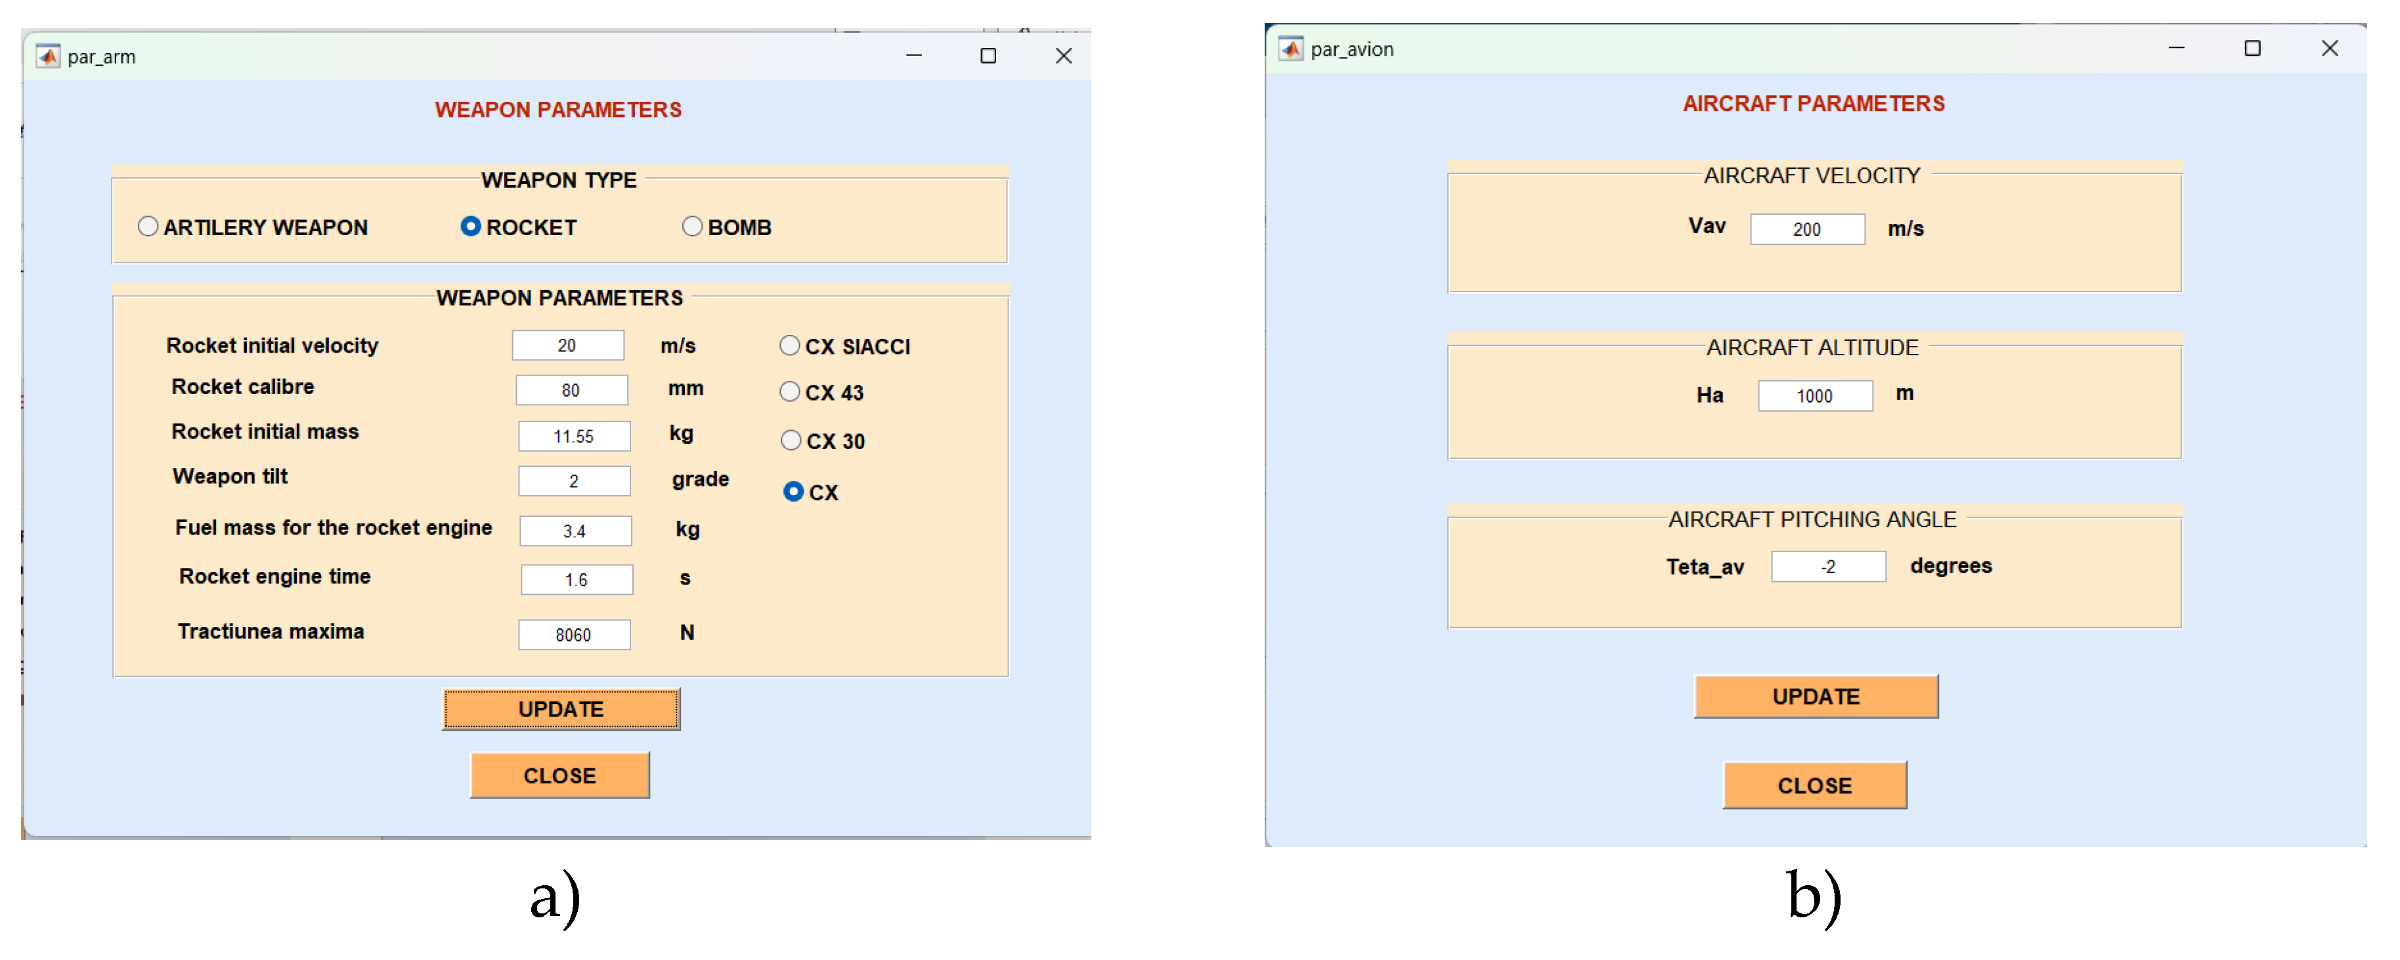Click MATLAB icon in par_avion title bar

[1290, 49]
